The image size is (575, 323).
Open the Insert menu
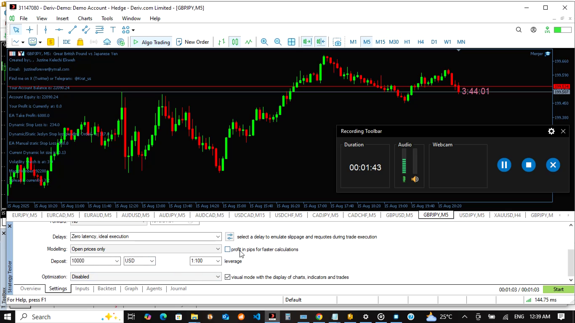tap(62, 19)
